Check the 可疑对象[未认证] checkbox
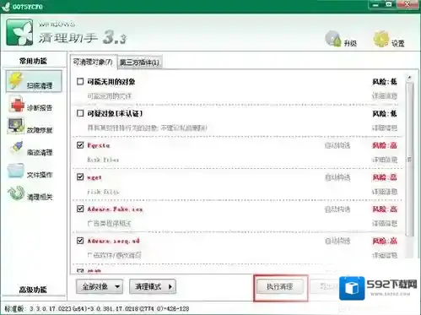This screenshot has width=421, height=315. 80,113
